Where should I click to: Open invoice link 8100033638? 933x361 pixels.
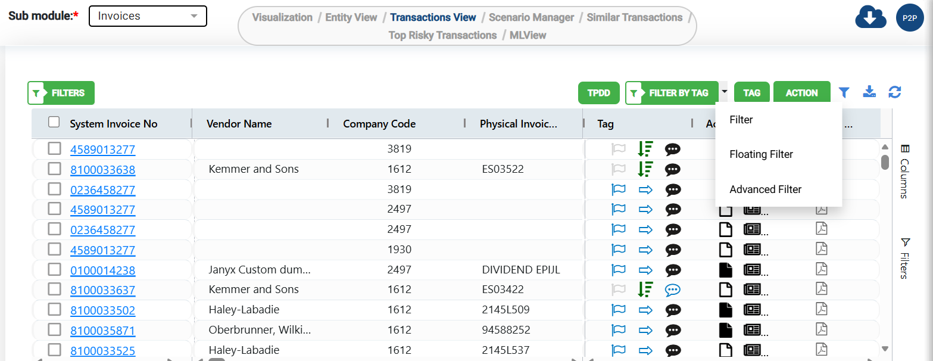(x=102, y=170)
